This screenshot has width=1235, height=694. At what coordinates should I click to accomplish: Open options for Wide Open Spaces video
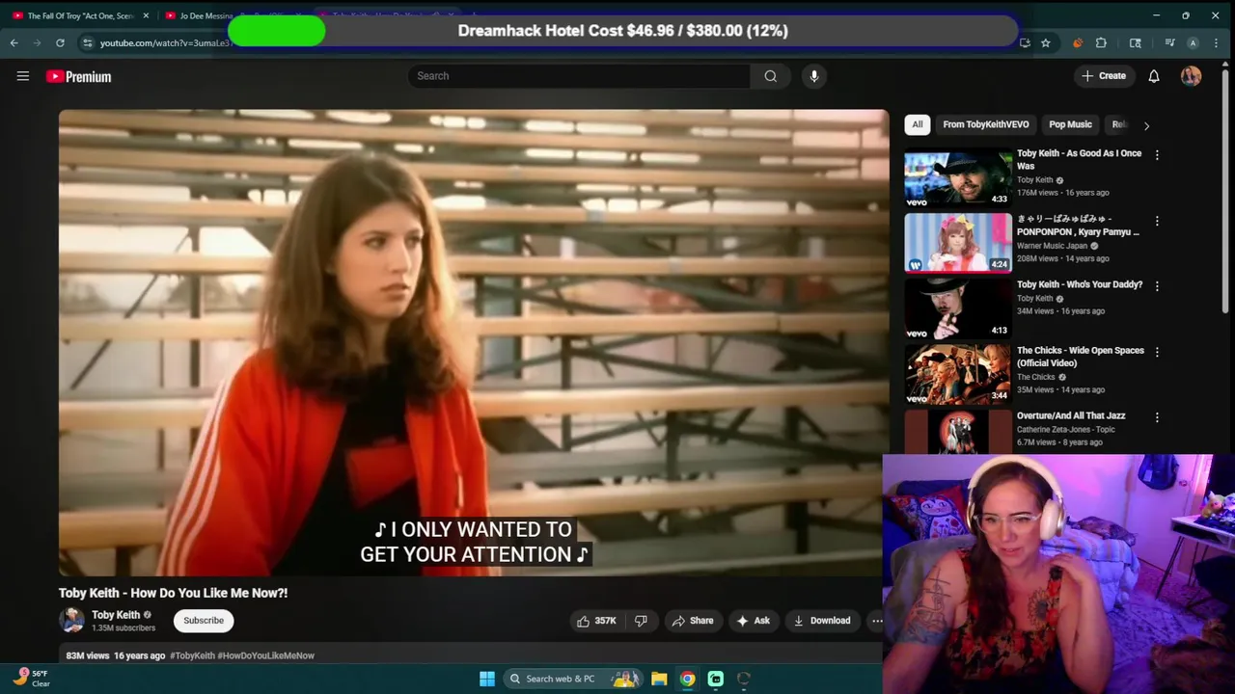pos(1157,352)
